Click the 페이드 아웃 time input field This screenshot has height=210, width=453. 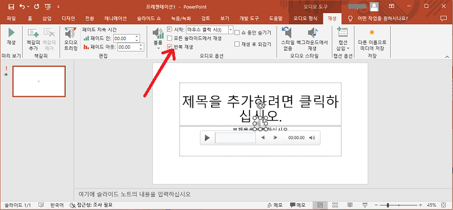[x=129, y=47]
